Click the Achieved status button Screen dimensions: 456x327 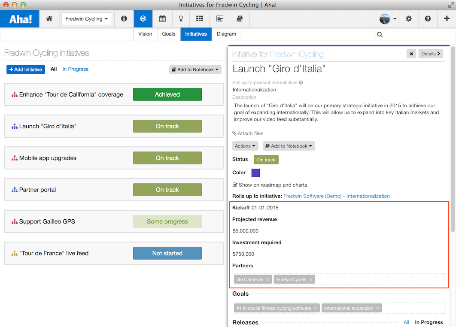click(x=167, y=94)
